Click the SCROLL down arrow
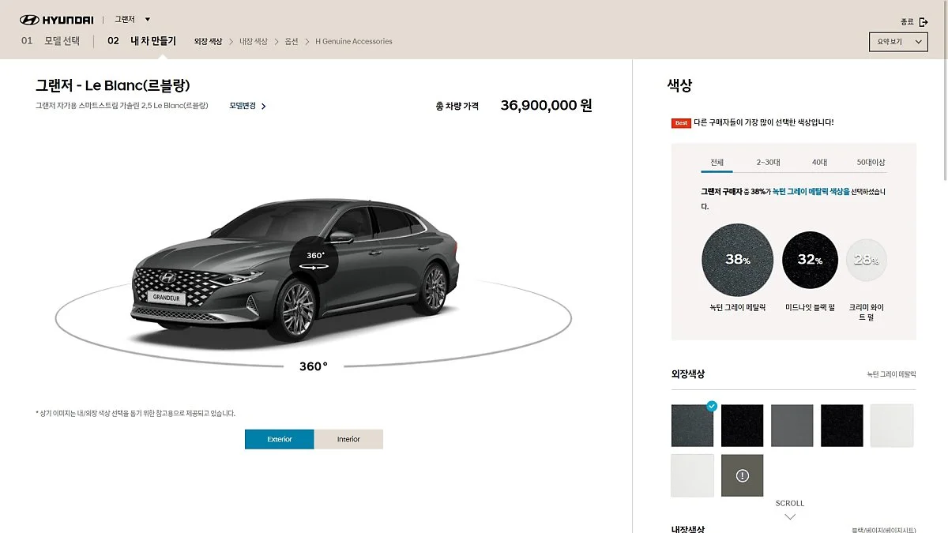The height and width of the screenshot is (533, 948). [789, 516]
